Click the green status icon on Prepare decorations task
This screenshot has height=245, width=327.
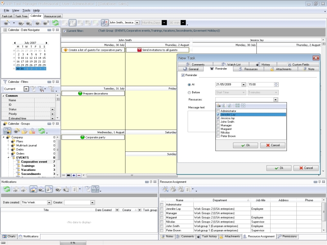click(x=80, y=94)
